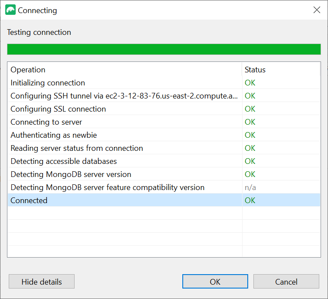The image size is (328, 299).
Task: Select the Status column header
Action: [x=255, y=70]
